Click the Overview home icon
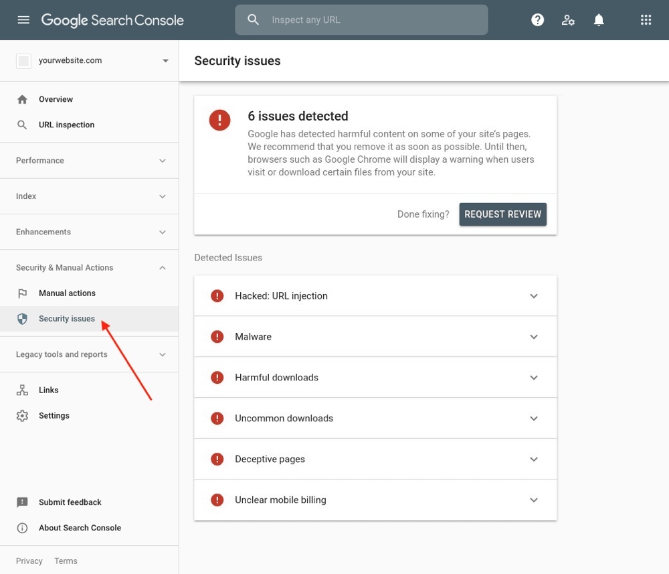669x574 pixels. click(22, 99)
